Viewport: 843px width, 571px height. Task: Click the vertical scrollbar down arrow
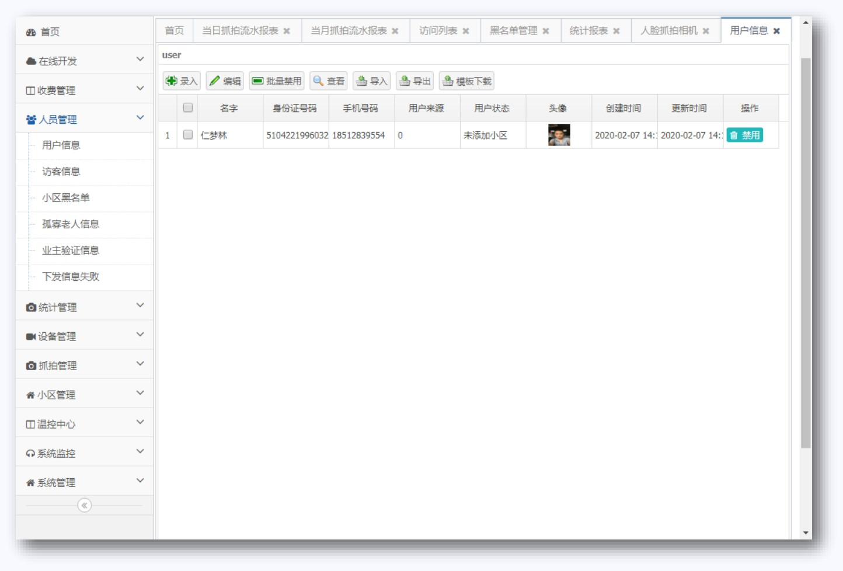[806, 532]
